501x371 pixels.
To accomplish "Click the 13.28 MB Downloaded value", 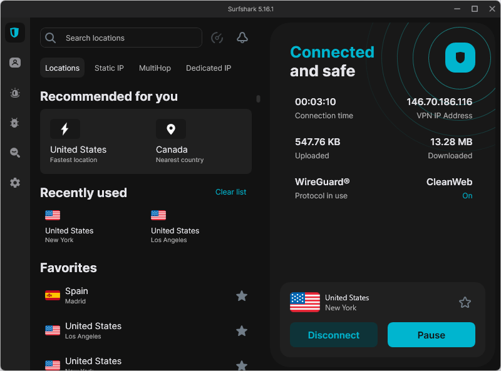I will (x=451, y=142).
